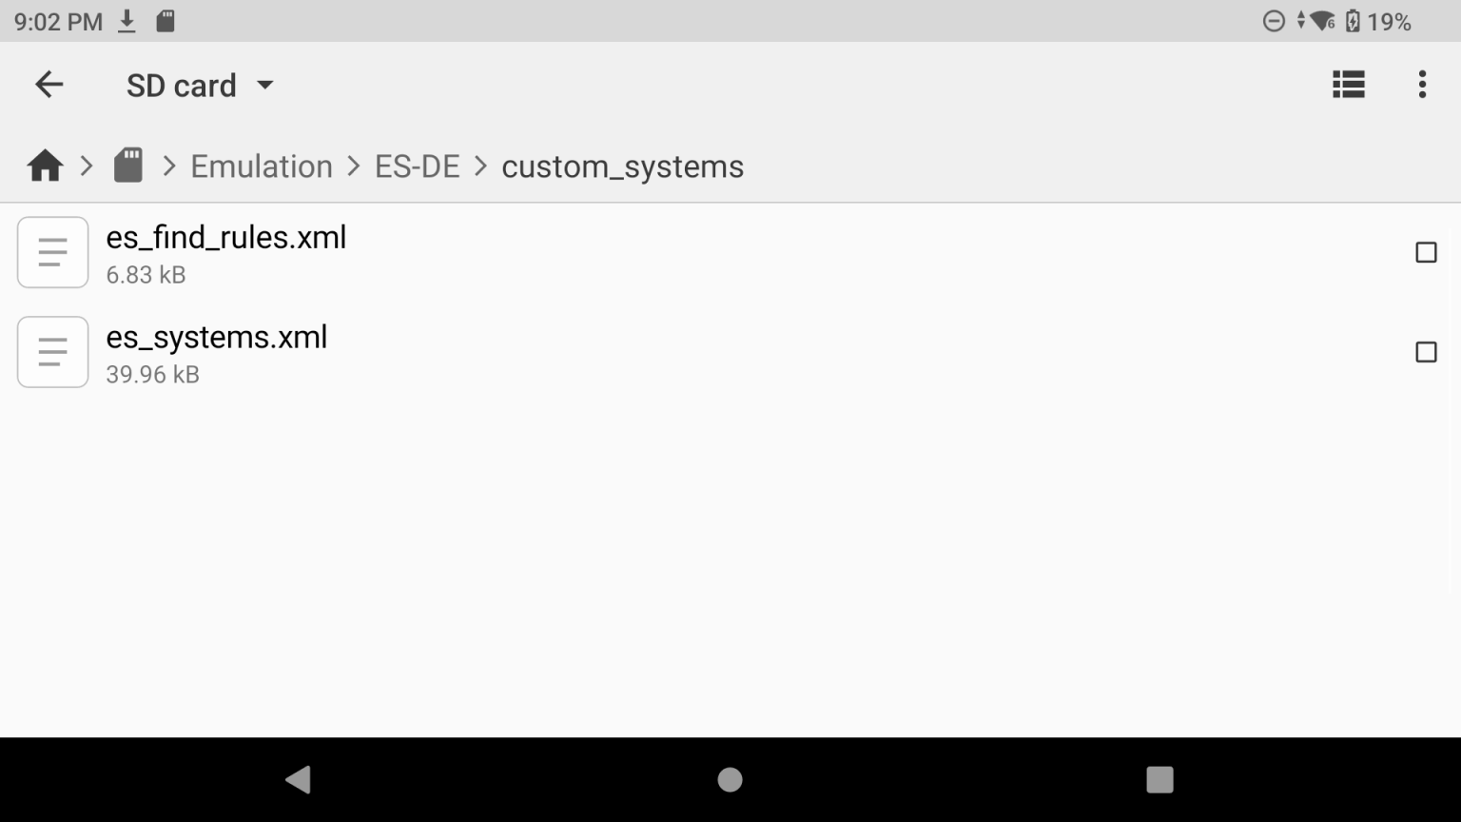Tap the SD card breadcrumb icon
Viewport: 1461px width, 822px height.
click(127, 165)
